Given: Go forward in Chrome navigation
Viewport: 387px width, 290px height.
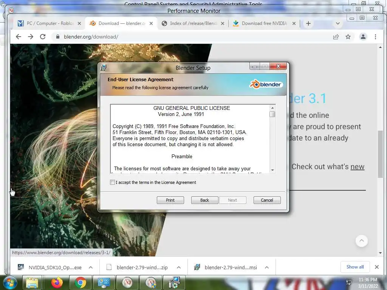Looking at the screenshot, I should pos(31,37).
